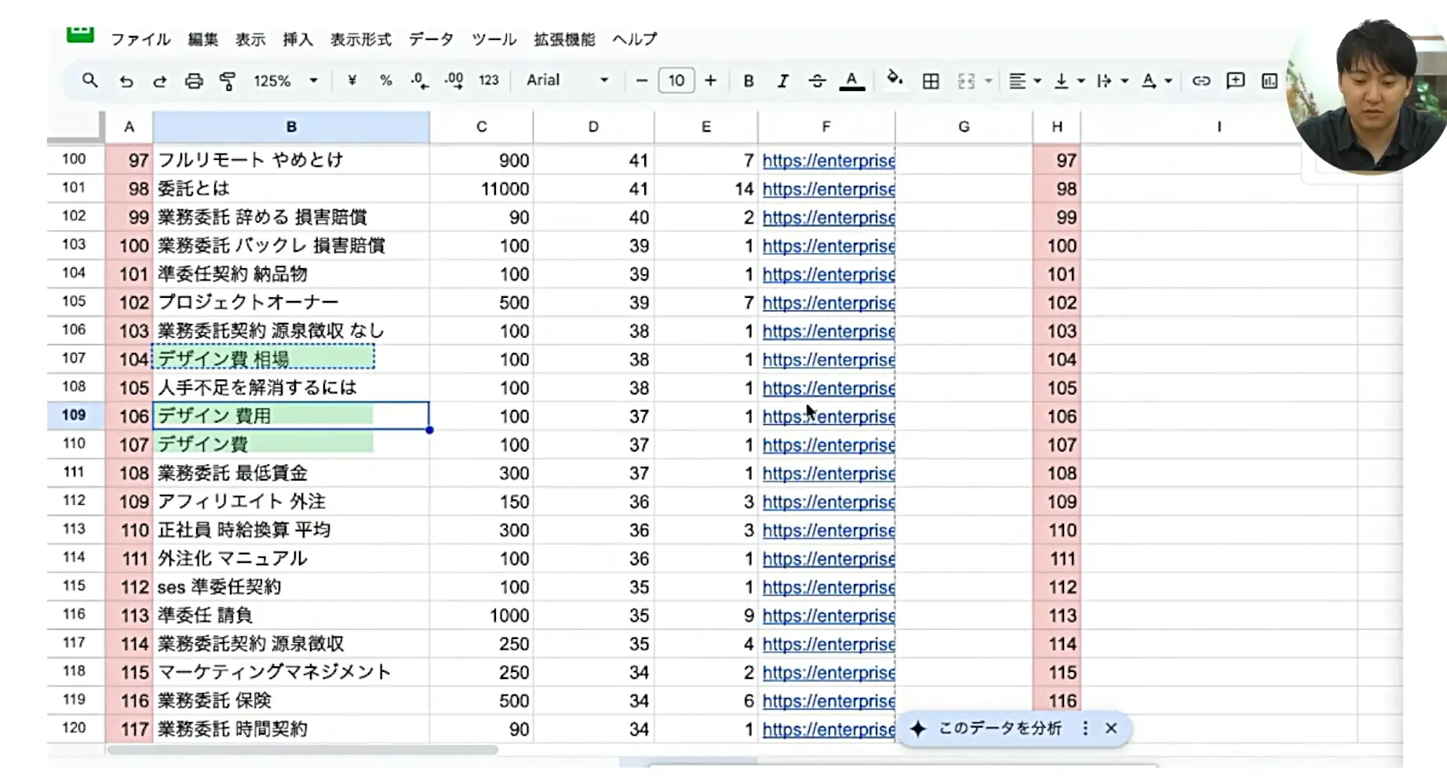Open the Arial font dropdown
The height and width of the screenshot is (784, 1447).
pos(567,80)
